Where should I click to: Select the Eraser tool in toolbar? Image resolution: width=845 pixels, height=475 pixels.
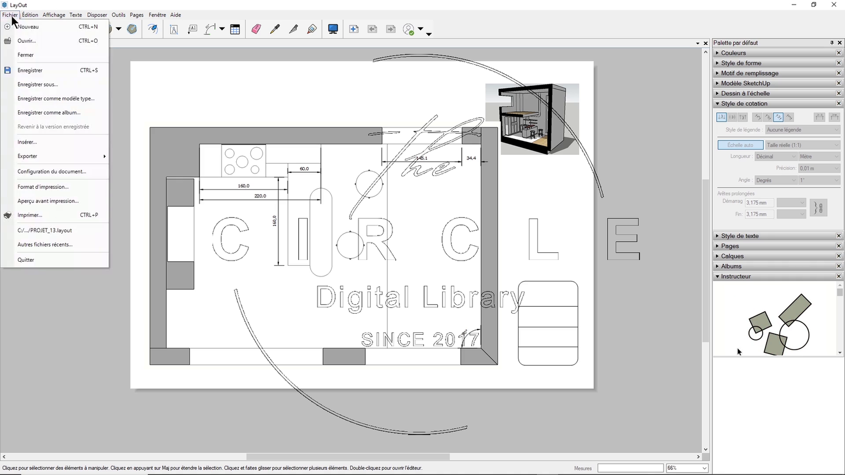tap(256, 29)
